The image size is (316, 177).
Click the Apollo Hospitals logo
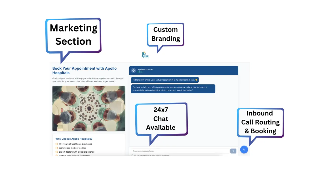click(145, 55)
